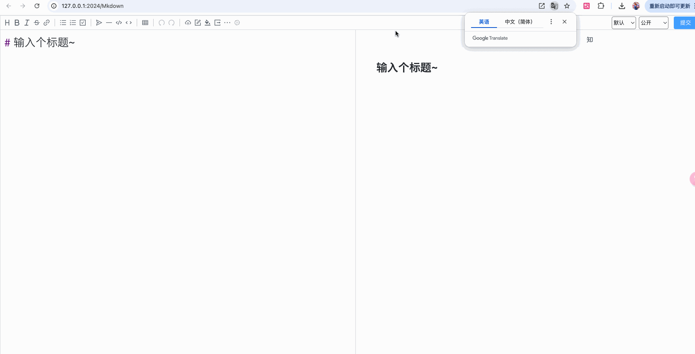Click the markdown editor heading text 输入个标题~

[44, 42]
